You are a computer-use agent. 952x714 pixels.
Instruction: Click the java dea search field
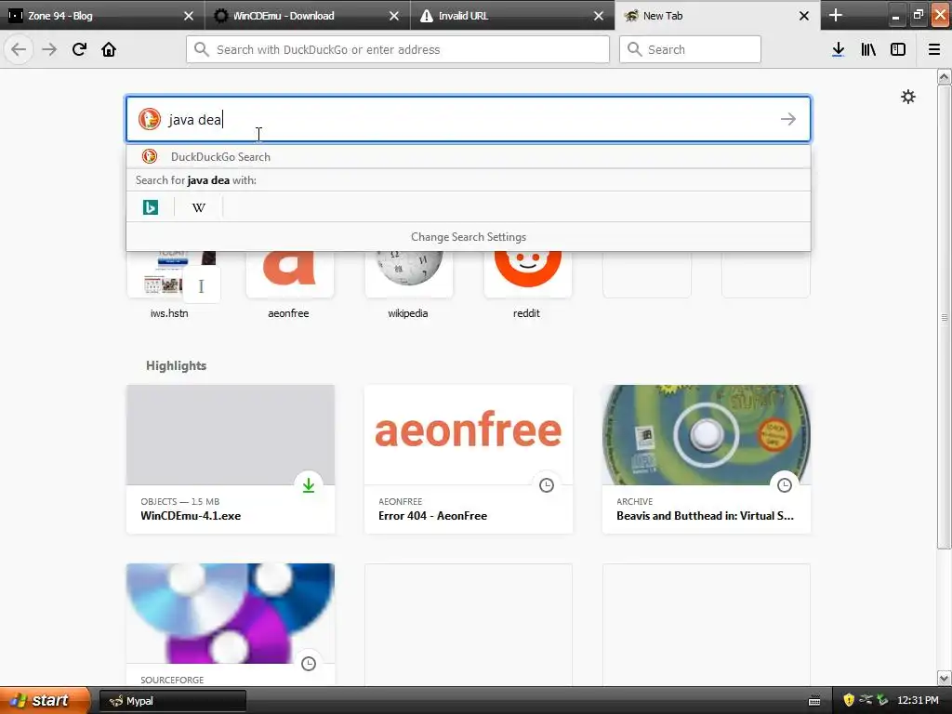(x=469, y=119)
